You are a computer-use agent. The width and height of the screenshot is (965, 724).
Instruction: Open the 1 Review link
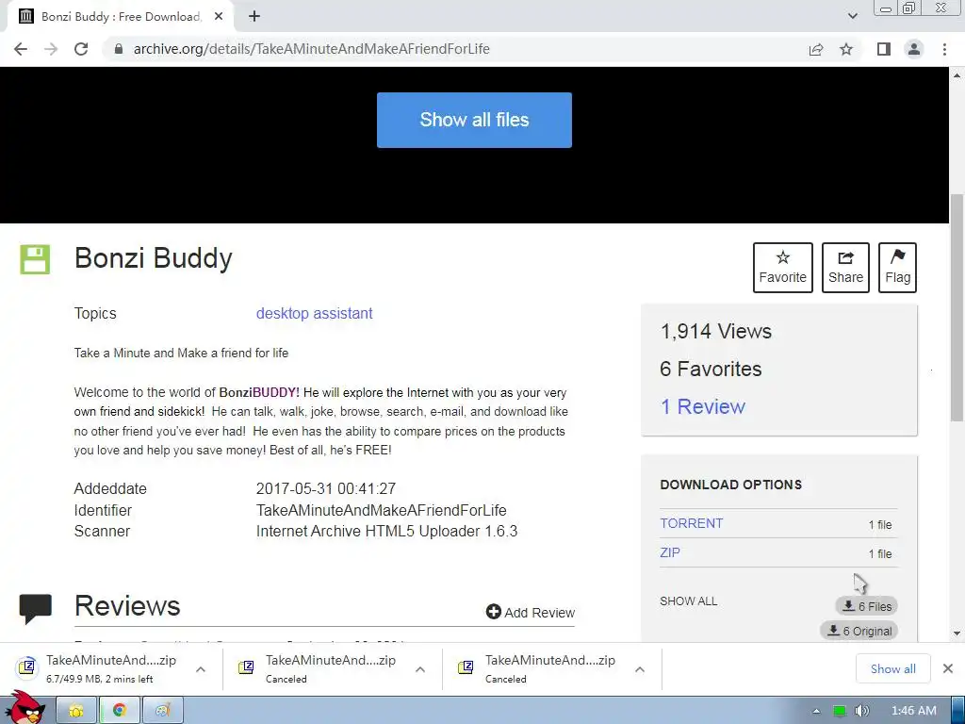click(702, 407)
